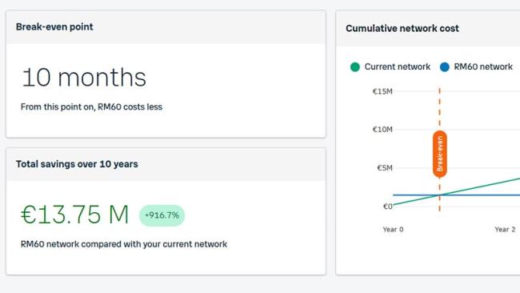Click the green Current network legend dot
Screen dimensions: 520x293
[x=355, y=67]
